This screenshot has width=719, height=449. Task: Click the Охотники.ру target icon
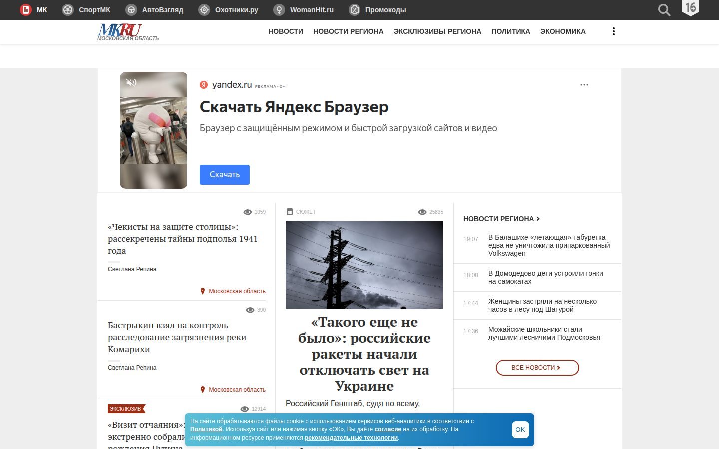pyautogui.click(x=204, y=10)
